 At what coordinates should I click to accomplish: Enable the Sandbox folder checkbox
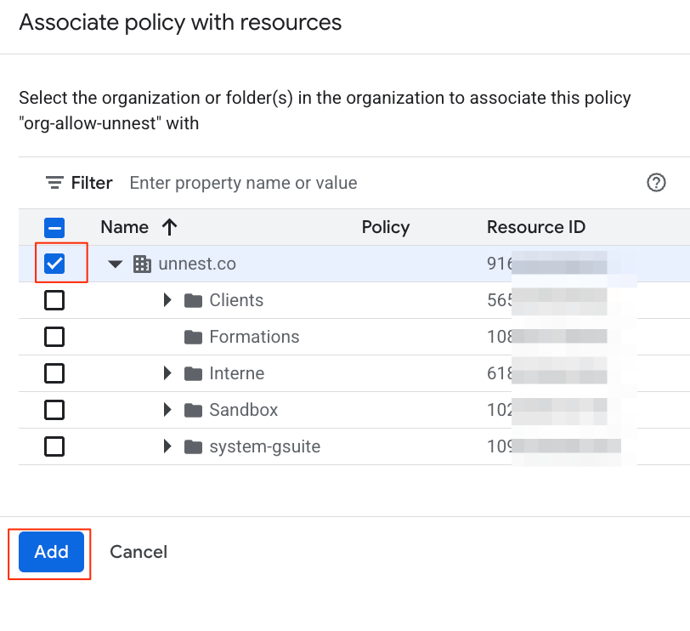pos(54,410)
